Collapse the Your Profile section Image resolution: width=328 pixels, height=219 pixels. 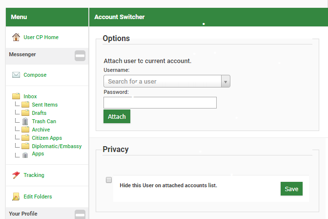(x=80, y=214)
